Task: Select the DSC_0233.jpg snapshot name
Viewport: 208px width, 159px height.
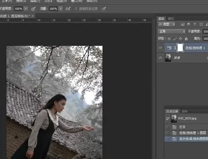Action: tap(187, 118)
